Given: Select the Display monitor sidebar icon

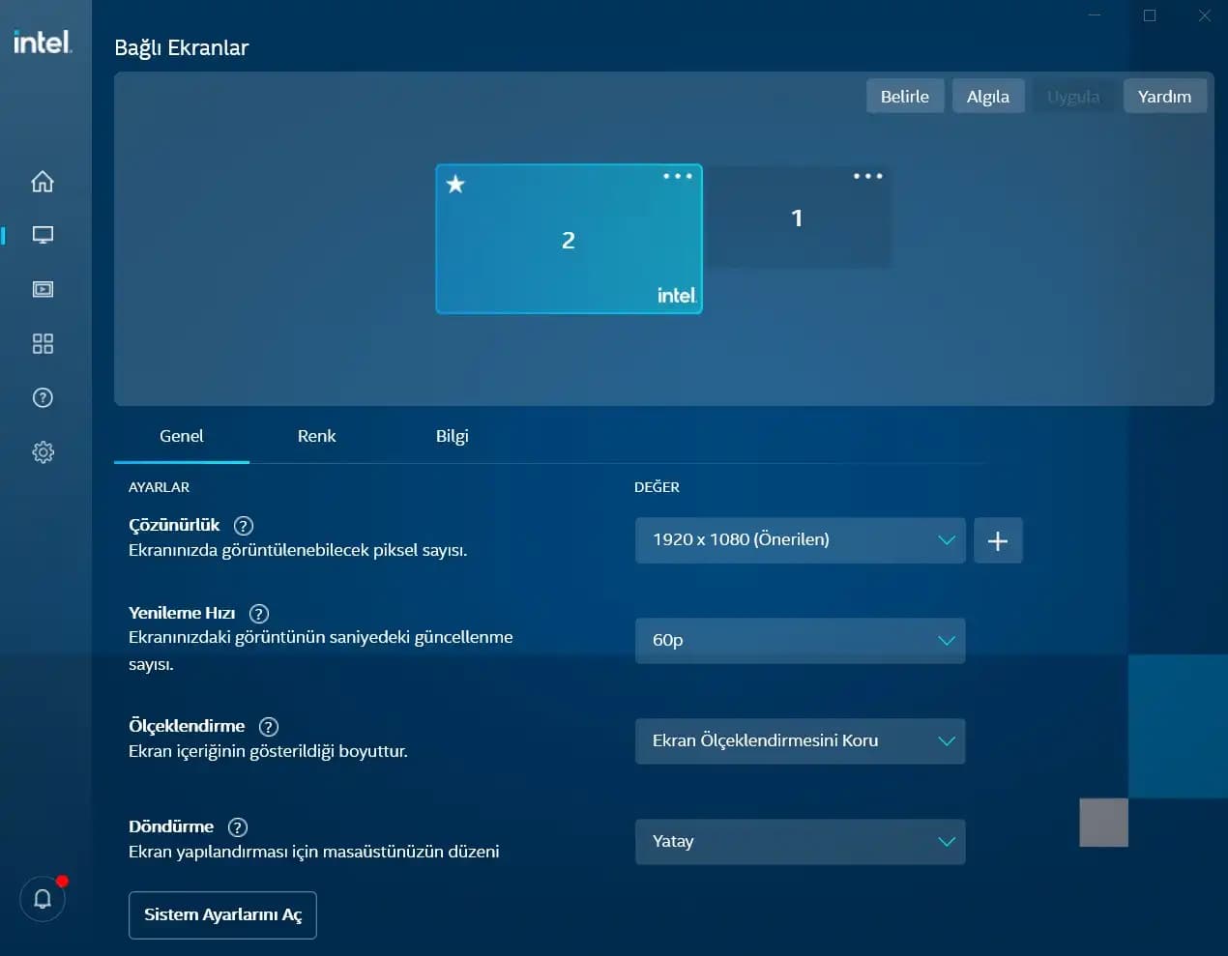Looking at the screenshot, I should pos(43,235).
